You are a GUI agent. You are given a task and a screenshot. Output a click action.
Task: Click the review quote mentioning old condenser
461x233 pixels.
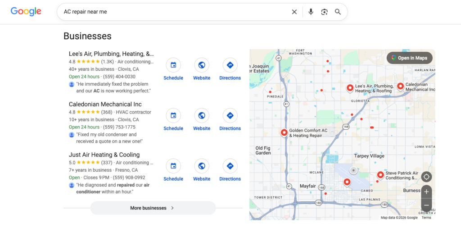[109, 138]
